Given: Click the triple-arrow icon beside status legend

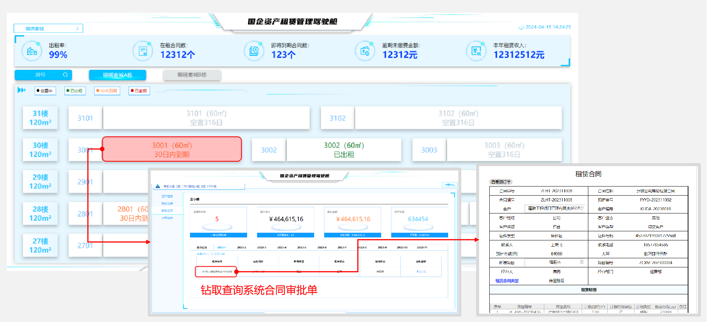Looking at the screenshot, I should [x=21, y=90].
